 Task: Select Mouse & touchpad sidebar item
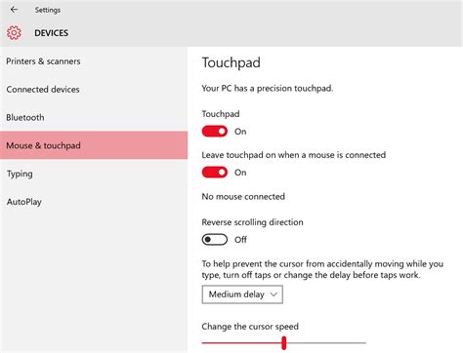[94, 145]
